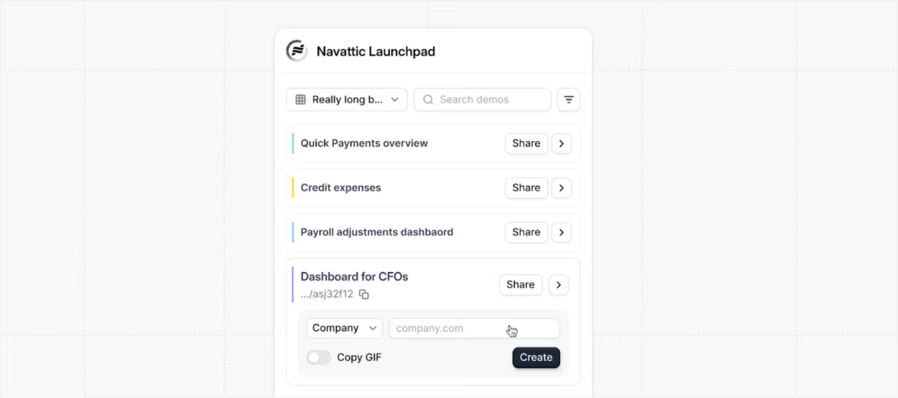Expand Quick Payments overview chevron

(x=561, y=144)
